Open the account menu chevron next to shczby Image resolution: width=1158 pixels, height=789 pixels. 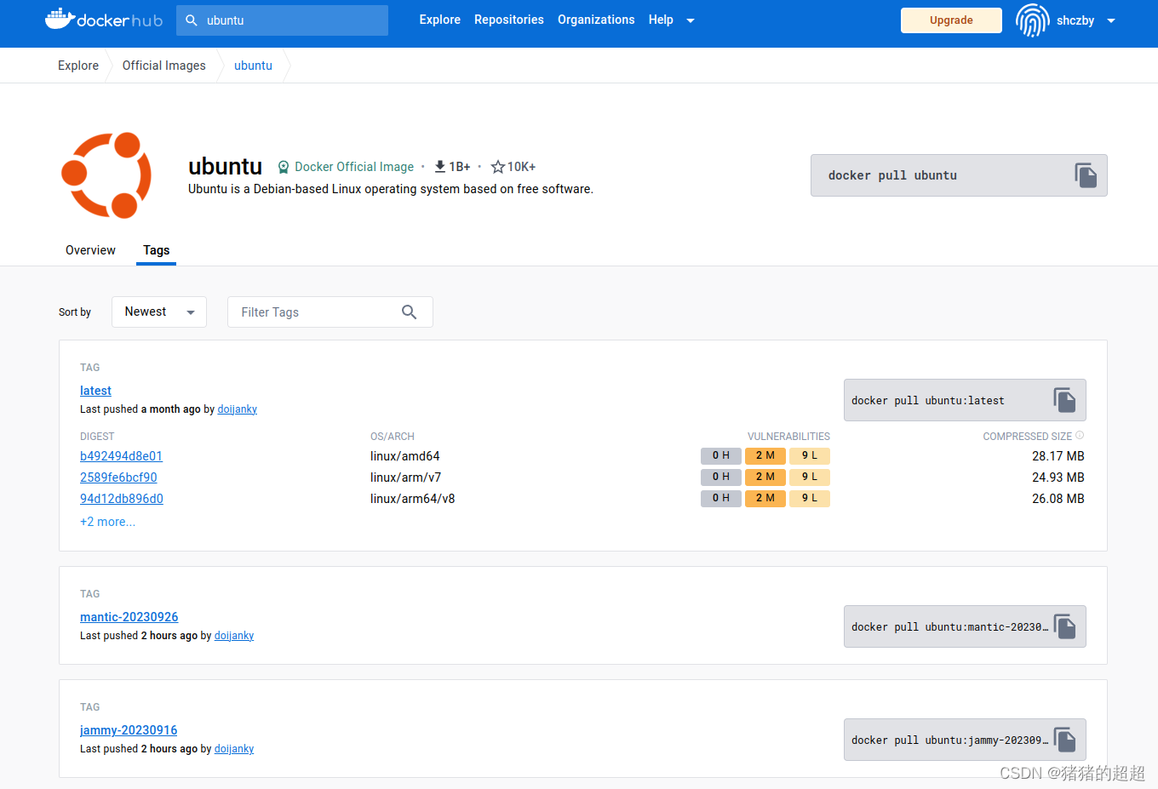pos(1111,20)
